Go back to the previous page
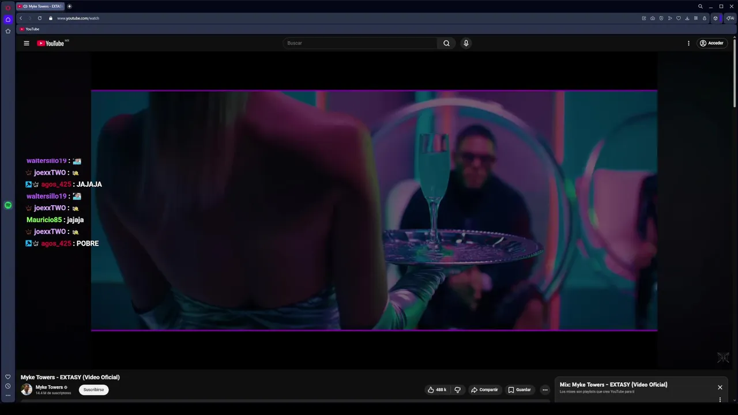This screenshot has width=738, height=415. pyautogui.click(x=21, y=18)
